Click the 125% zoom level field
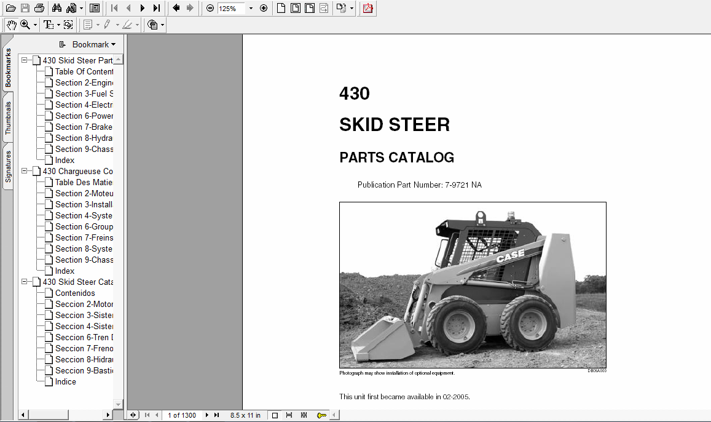This screenshot has width=711, height=422. point(231,9)
